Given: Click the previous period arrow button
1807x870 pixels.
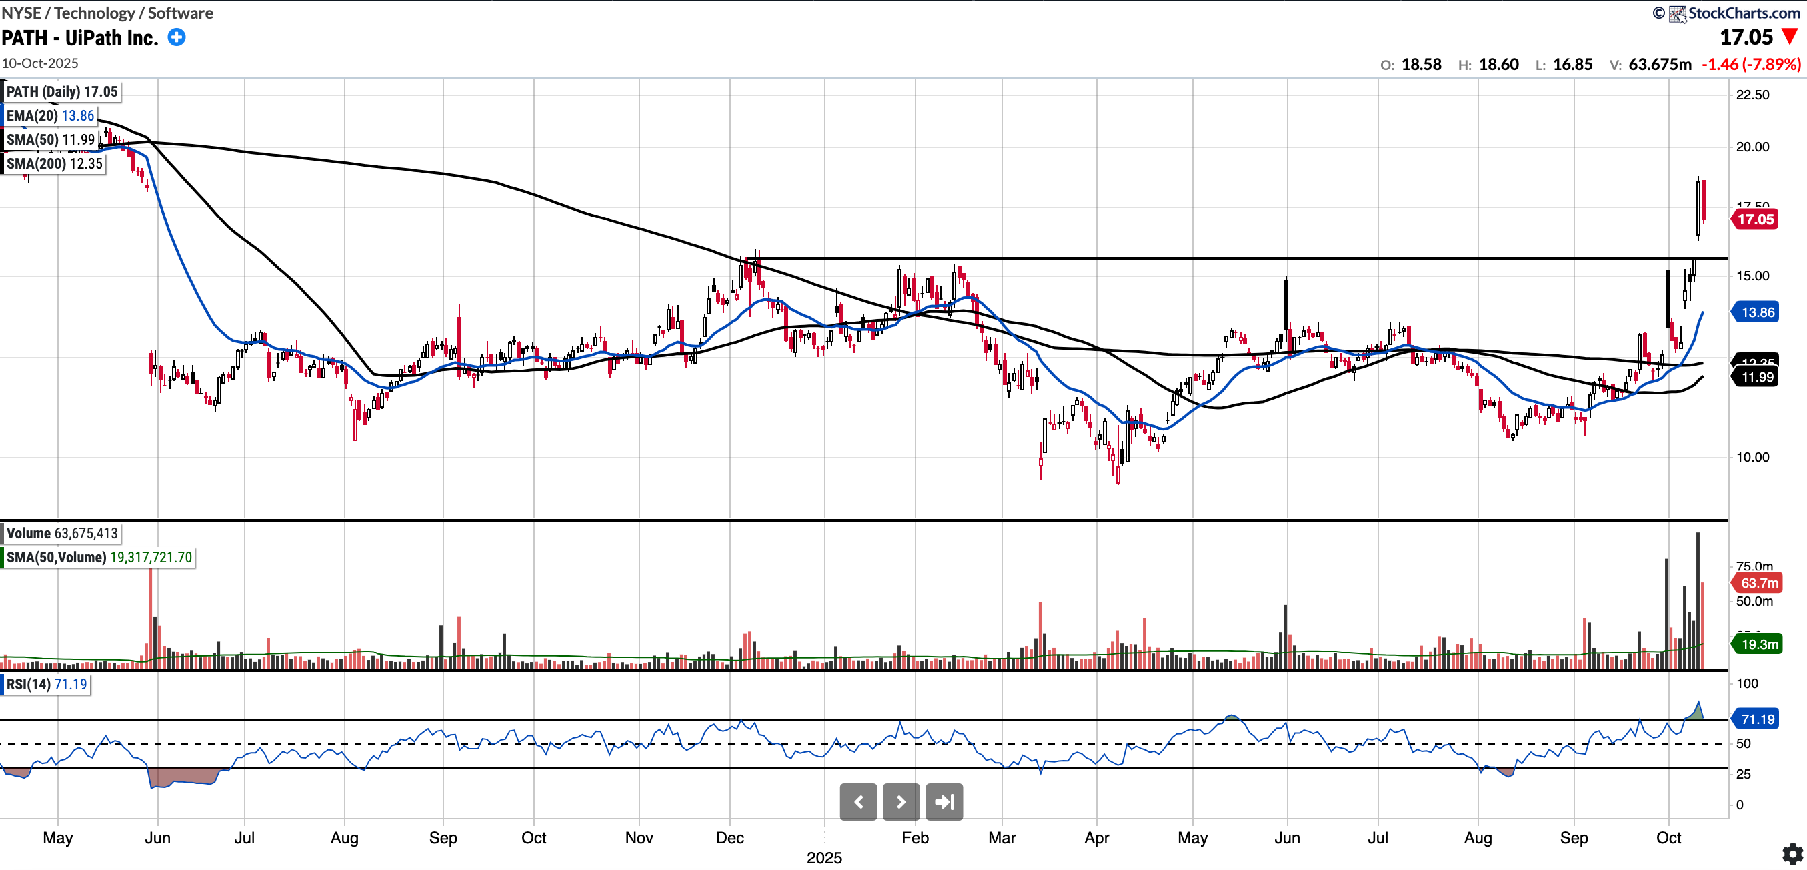Looking at the screenshot, I should (x=858, y=802).
